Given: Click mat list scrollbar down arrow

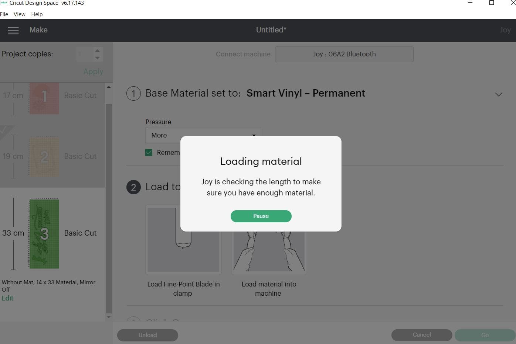Looking at the screenshot, I should pos(109,317).
